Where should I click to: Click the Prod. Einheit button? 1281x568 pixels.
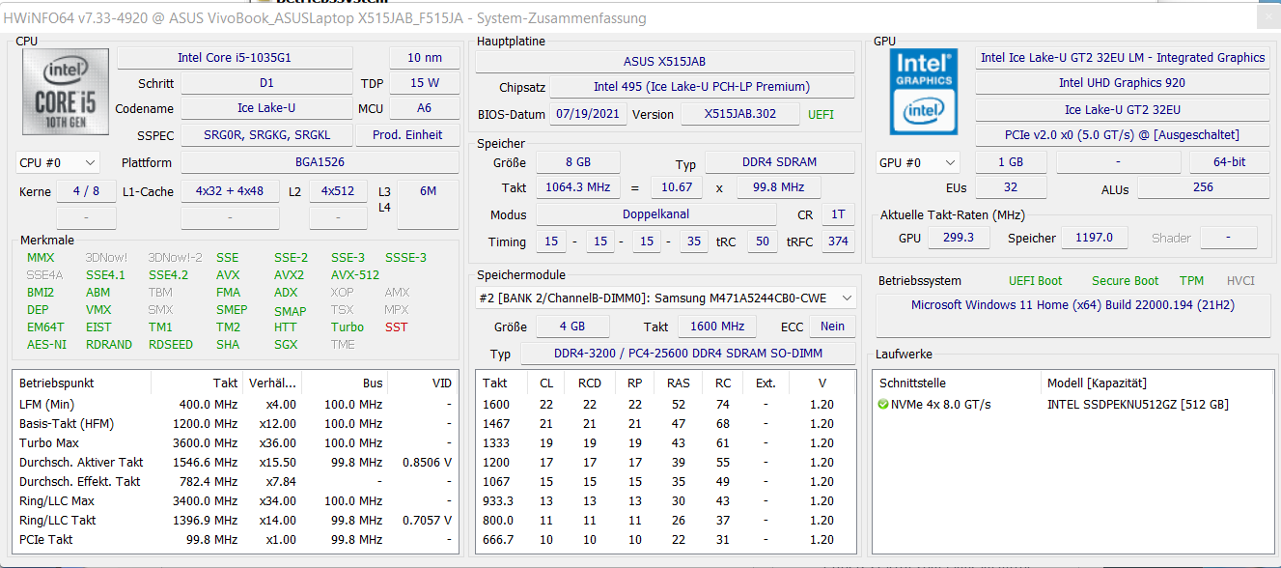coord(407,135)
